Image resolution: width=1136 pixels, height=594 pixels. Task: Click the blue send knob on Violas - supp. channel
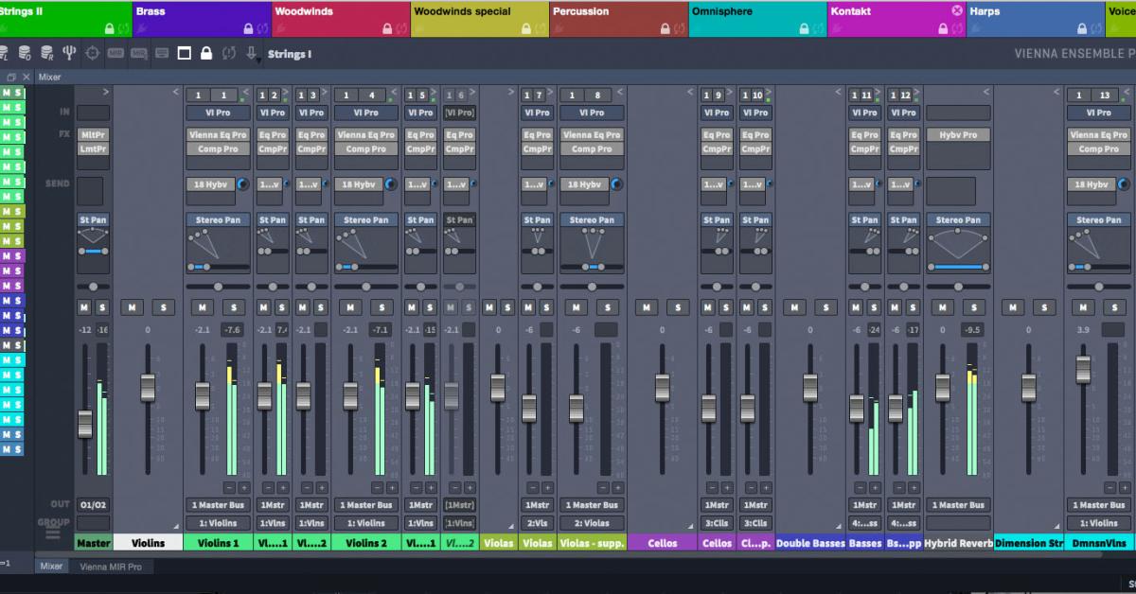(614, 184)
